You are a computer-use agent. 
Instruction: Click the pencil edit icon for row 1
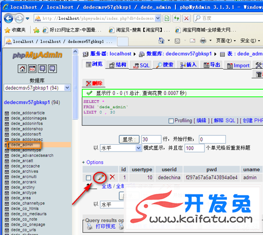(x=101, y=178)
